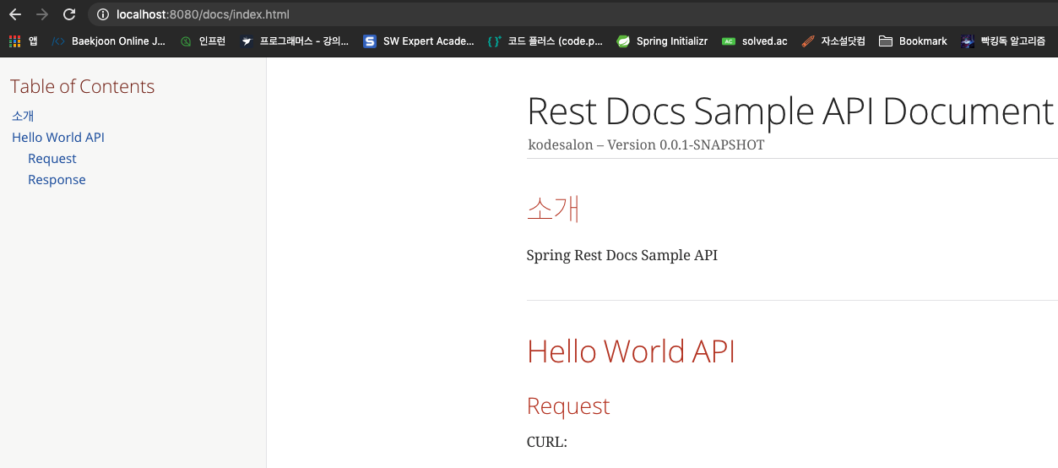Click the 인프런 bookmark icon
This screenshot has width=1058, height=468.
coord(186,41)
